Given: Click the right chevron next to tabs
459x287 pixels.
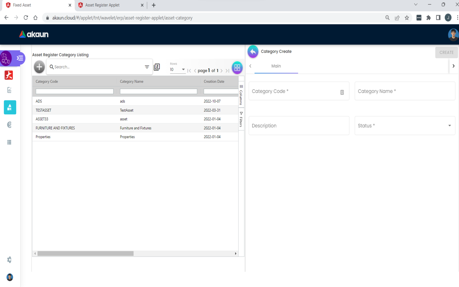Looking at the screenshot, I should pyautogui.click(x=453, y=66).
